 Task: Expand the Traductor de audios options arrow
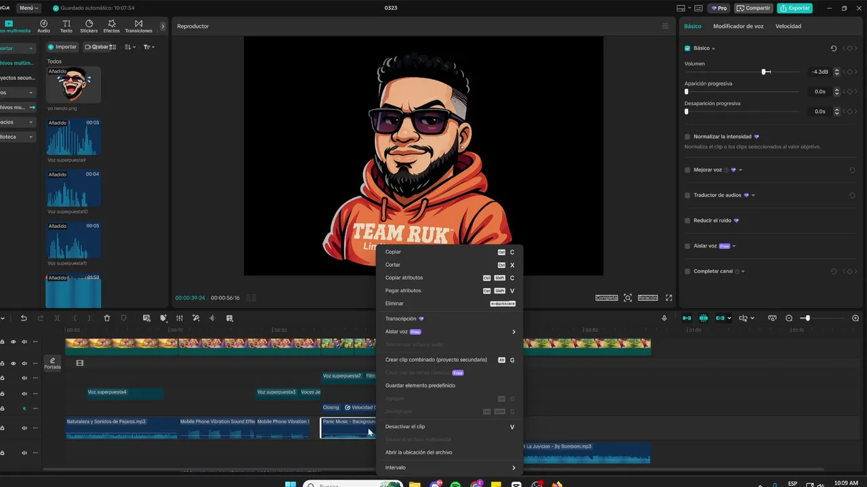(x=753, y=195)
